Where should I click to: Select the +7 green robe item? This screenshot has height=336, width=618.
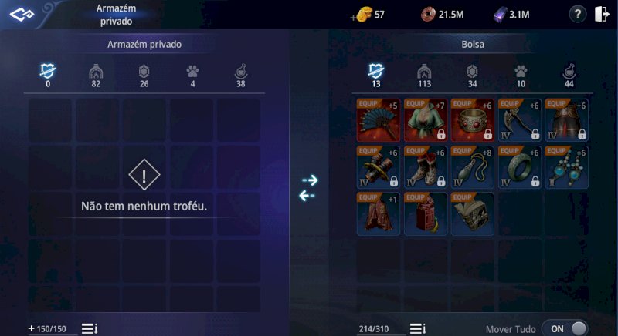[426, 120]
